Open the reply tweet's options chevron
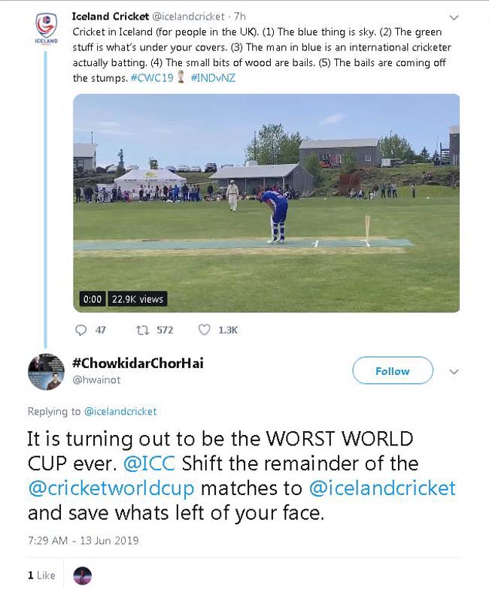 pyautogui.click(x=454, y=371)
